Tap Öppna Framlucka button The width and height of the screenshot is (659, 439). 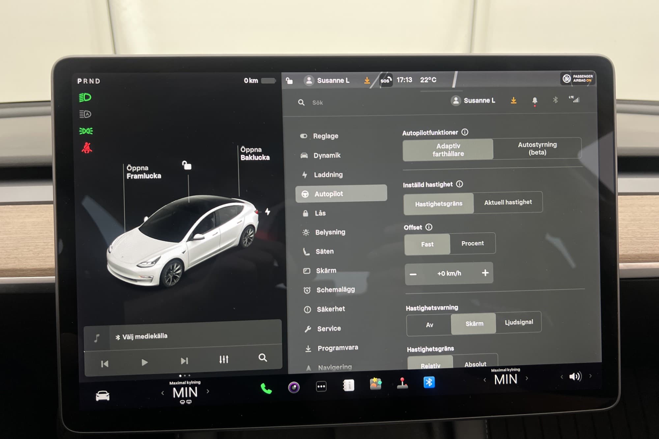pyautogui.click(x=144, y=172)
